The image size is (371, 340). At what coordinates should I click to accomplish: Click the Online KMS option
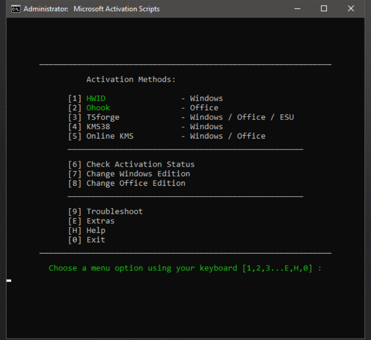(110, 136)
